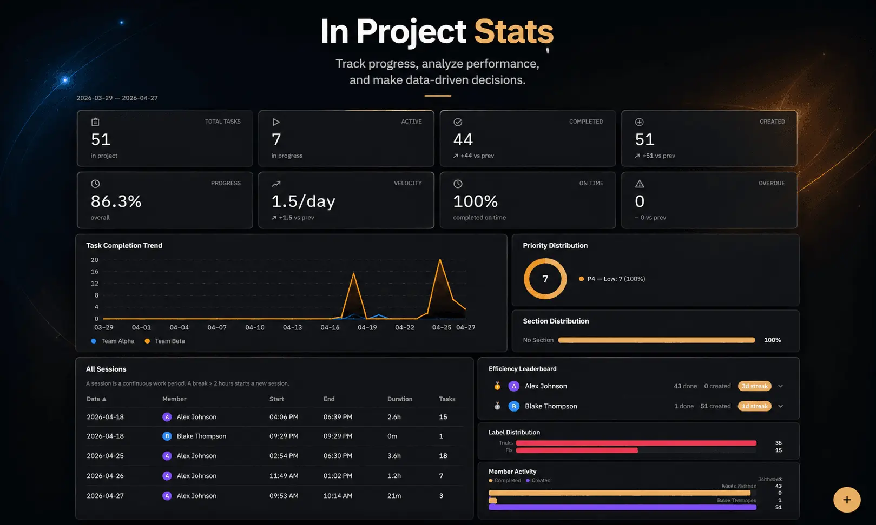Viewport: 876px width, 525px height.
Task: Click Alex Johnson's avatar in the 2026-04-26 session
Action: tap(167, 476)
